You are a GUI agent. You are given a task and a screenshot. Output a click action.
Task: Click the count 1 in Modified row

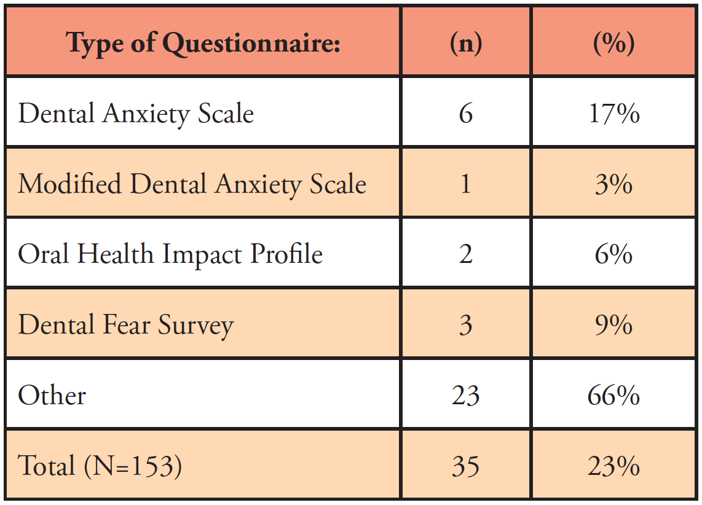[465, 184]
